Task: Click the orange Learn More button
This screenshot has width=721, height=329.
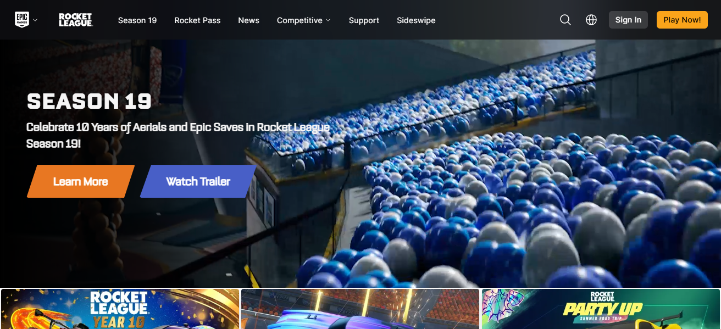Action: click(x=81, y=181)
